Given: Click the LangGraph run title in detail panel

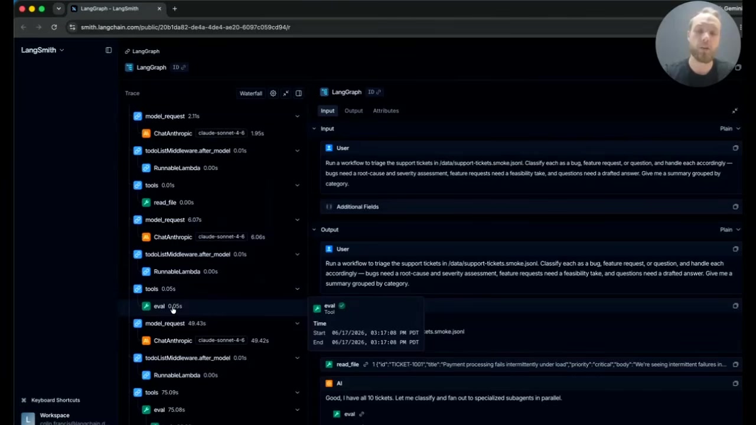Looking at the screenshot, I should pos(347,92).
